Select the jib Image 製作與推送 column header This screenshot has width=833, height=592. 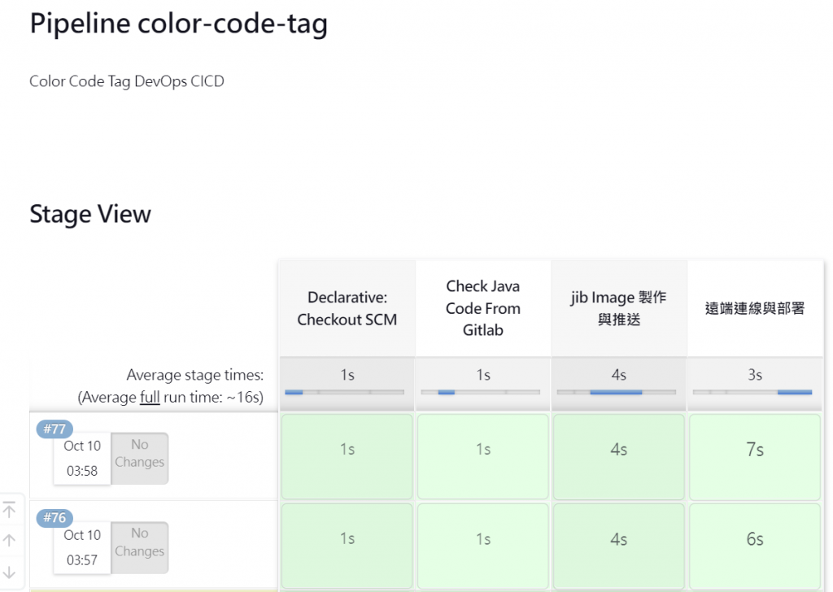pos(619,308)
